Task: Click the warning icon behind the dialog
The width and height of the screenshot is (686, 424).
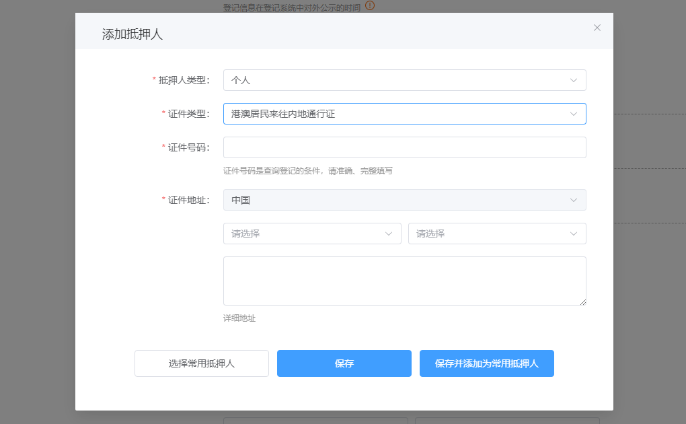Action: point(370,5)
